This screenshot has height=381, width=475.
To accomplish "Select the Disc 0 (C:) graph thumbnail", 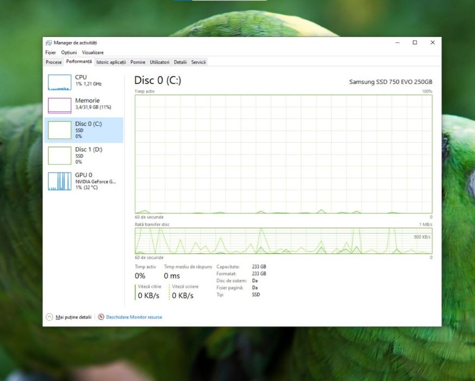I will tap(60, 130).
